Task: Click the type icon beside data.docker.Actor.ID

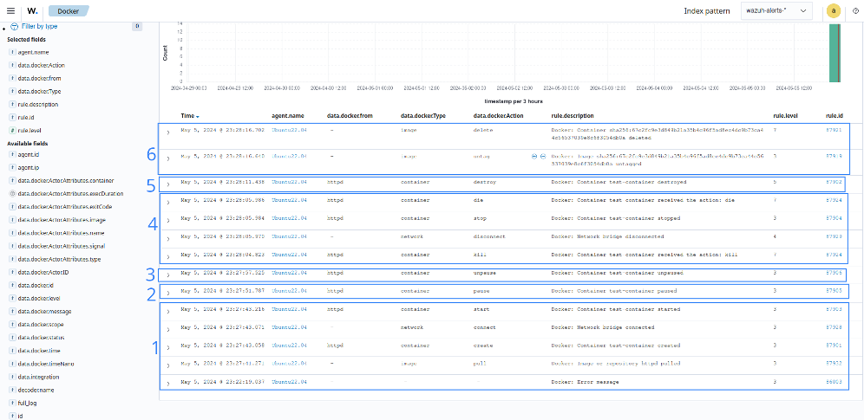Action: point(12,272)
